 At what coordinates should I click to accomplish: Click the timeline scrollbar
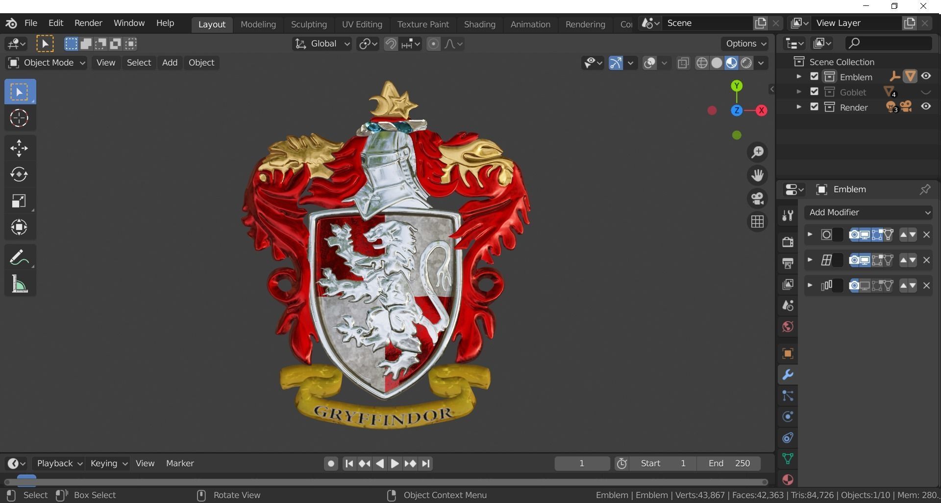pyautogui.click(x=386, y=482)
